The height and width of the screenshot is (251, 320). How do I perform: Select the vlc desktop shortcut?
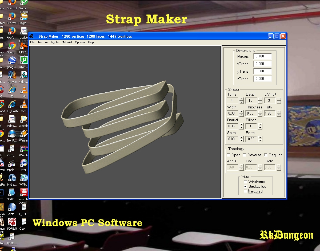(24, 92)
